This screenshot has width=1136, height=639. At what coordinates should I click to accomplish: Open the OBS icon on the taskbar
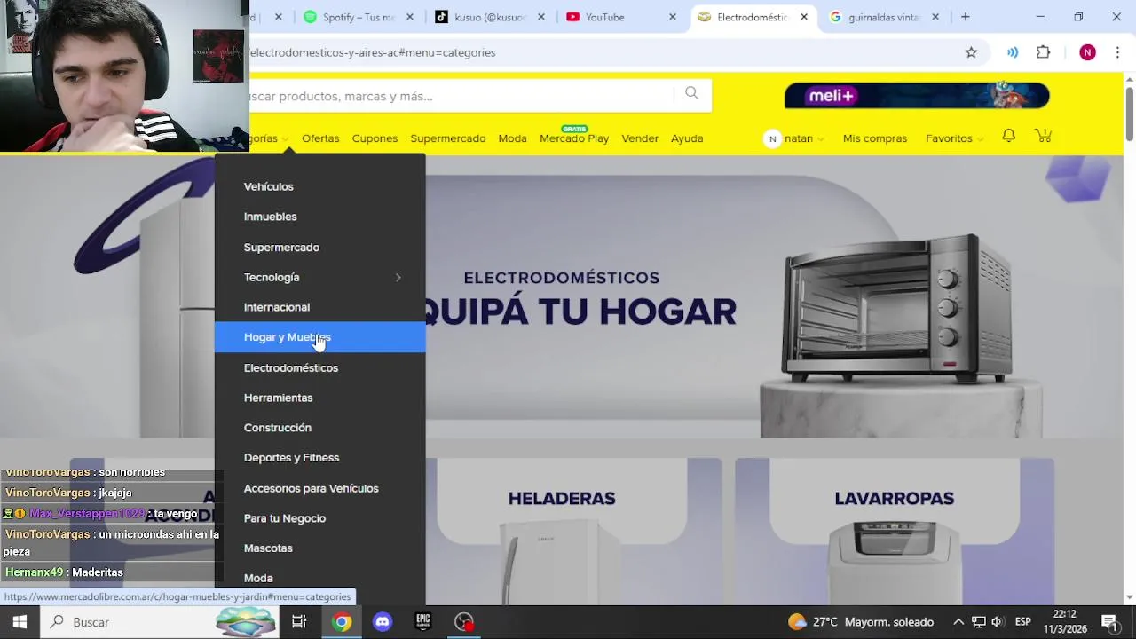click(464, 622)
